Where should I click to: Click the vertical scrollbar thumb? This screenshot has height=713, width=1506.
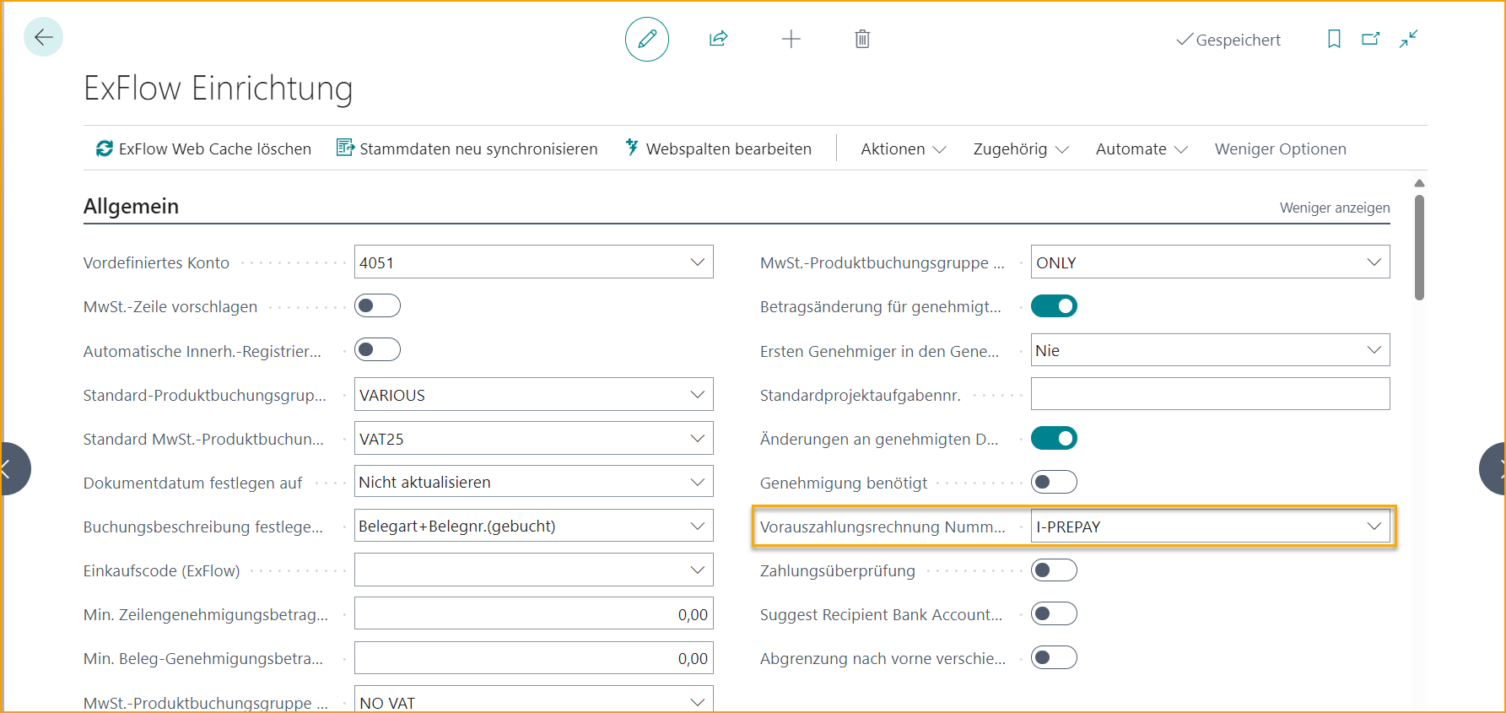(x=1419, y=246)
